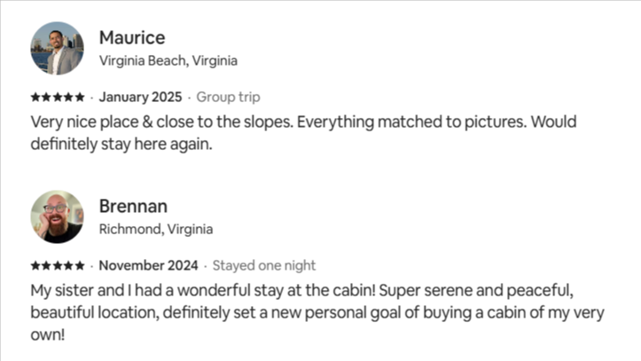Click the January 2025 review date
Screen dimensions: 641x361
(x=140, y=97)
